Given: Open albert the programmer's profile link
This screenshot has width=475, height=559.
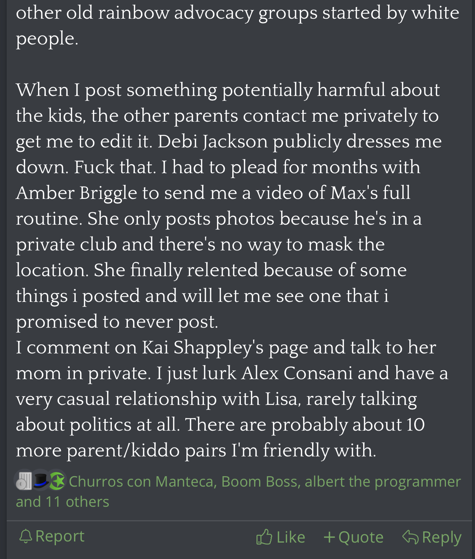Looking at the screenshot, I should tap(383, 481).
